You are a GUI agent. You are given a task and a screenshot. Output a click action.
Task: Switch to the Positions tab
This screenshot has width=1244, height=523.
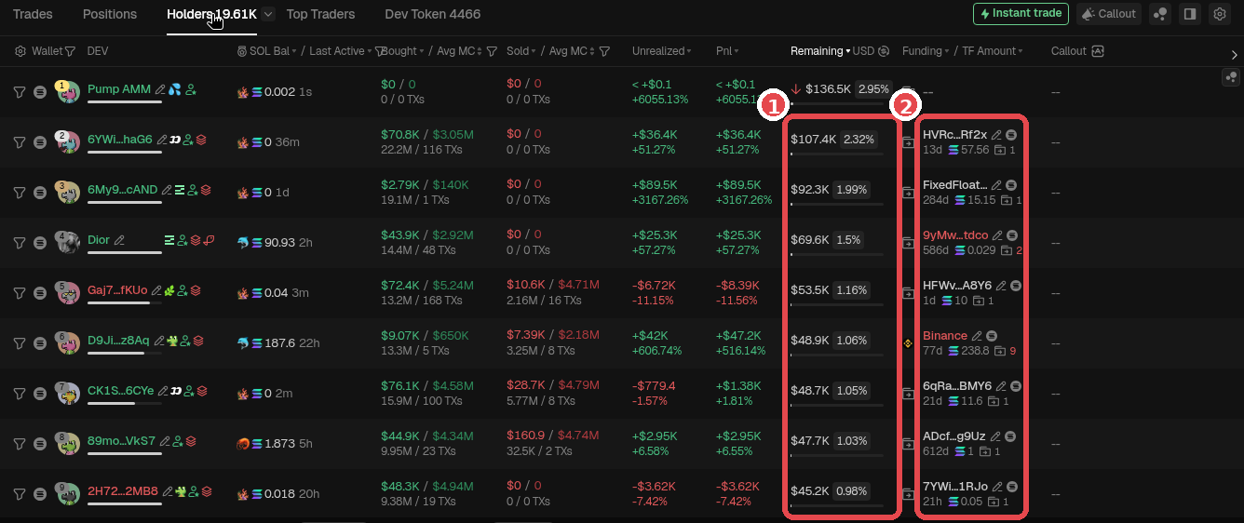coord(110,14)
